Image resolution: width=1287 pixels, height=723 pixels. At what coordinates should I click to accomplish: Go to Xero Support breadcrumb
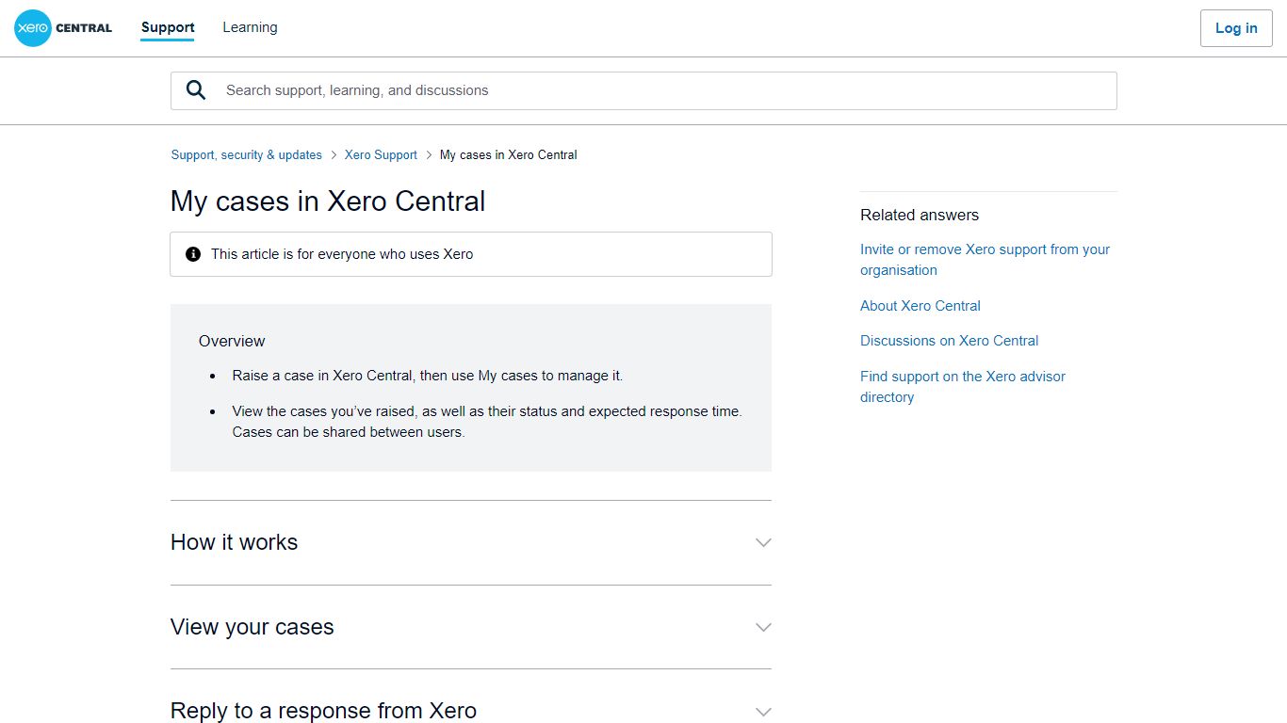[381, 155]
